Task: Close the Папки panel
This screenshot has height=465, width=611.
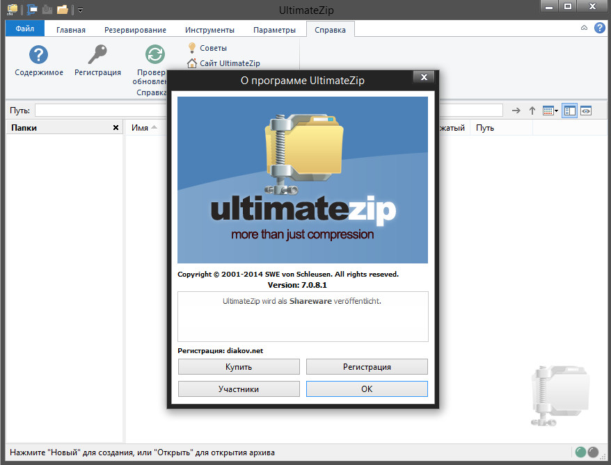Action: coord(116,128)
